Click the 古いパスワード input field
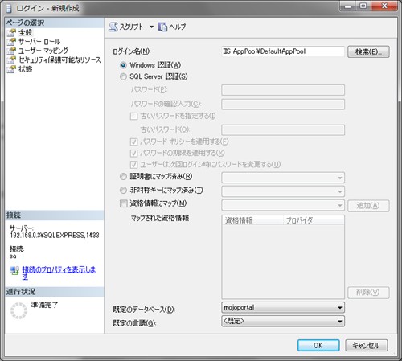402x361 pixels. [283, 129]
